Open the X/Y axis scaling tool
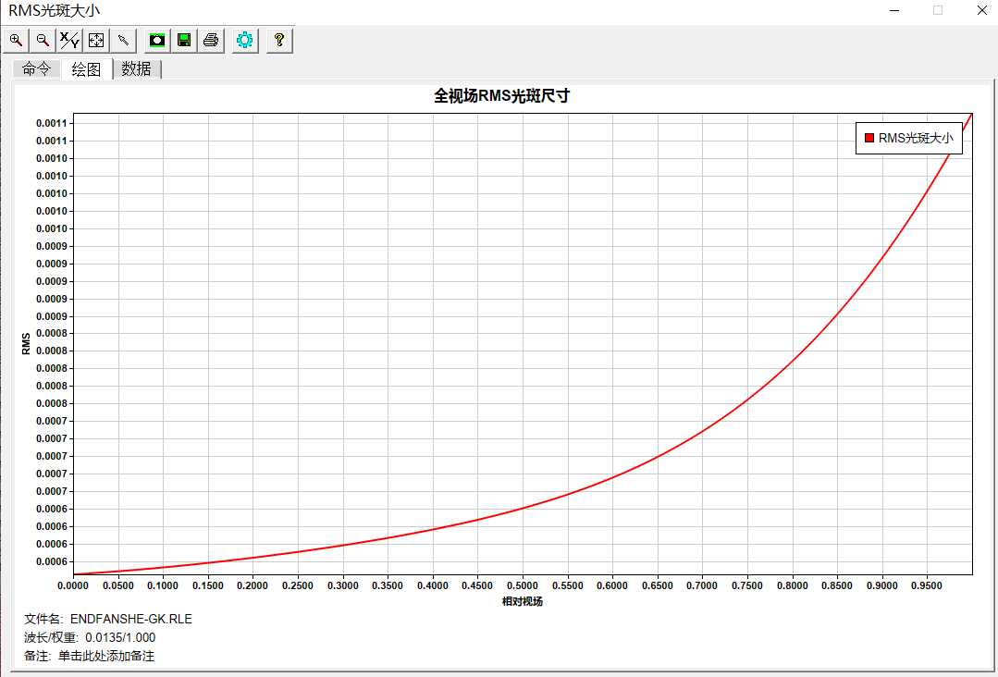The image size is (998, 677). [69, 41]
